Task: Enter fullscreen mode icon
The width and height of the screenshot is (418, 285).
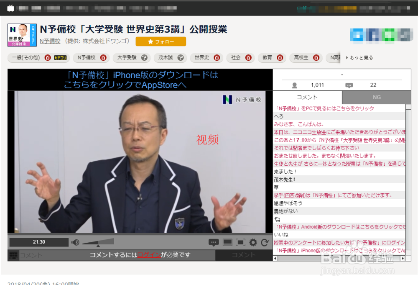Action: (240, 243)
